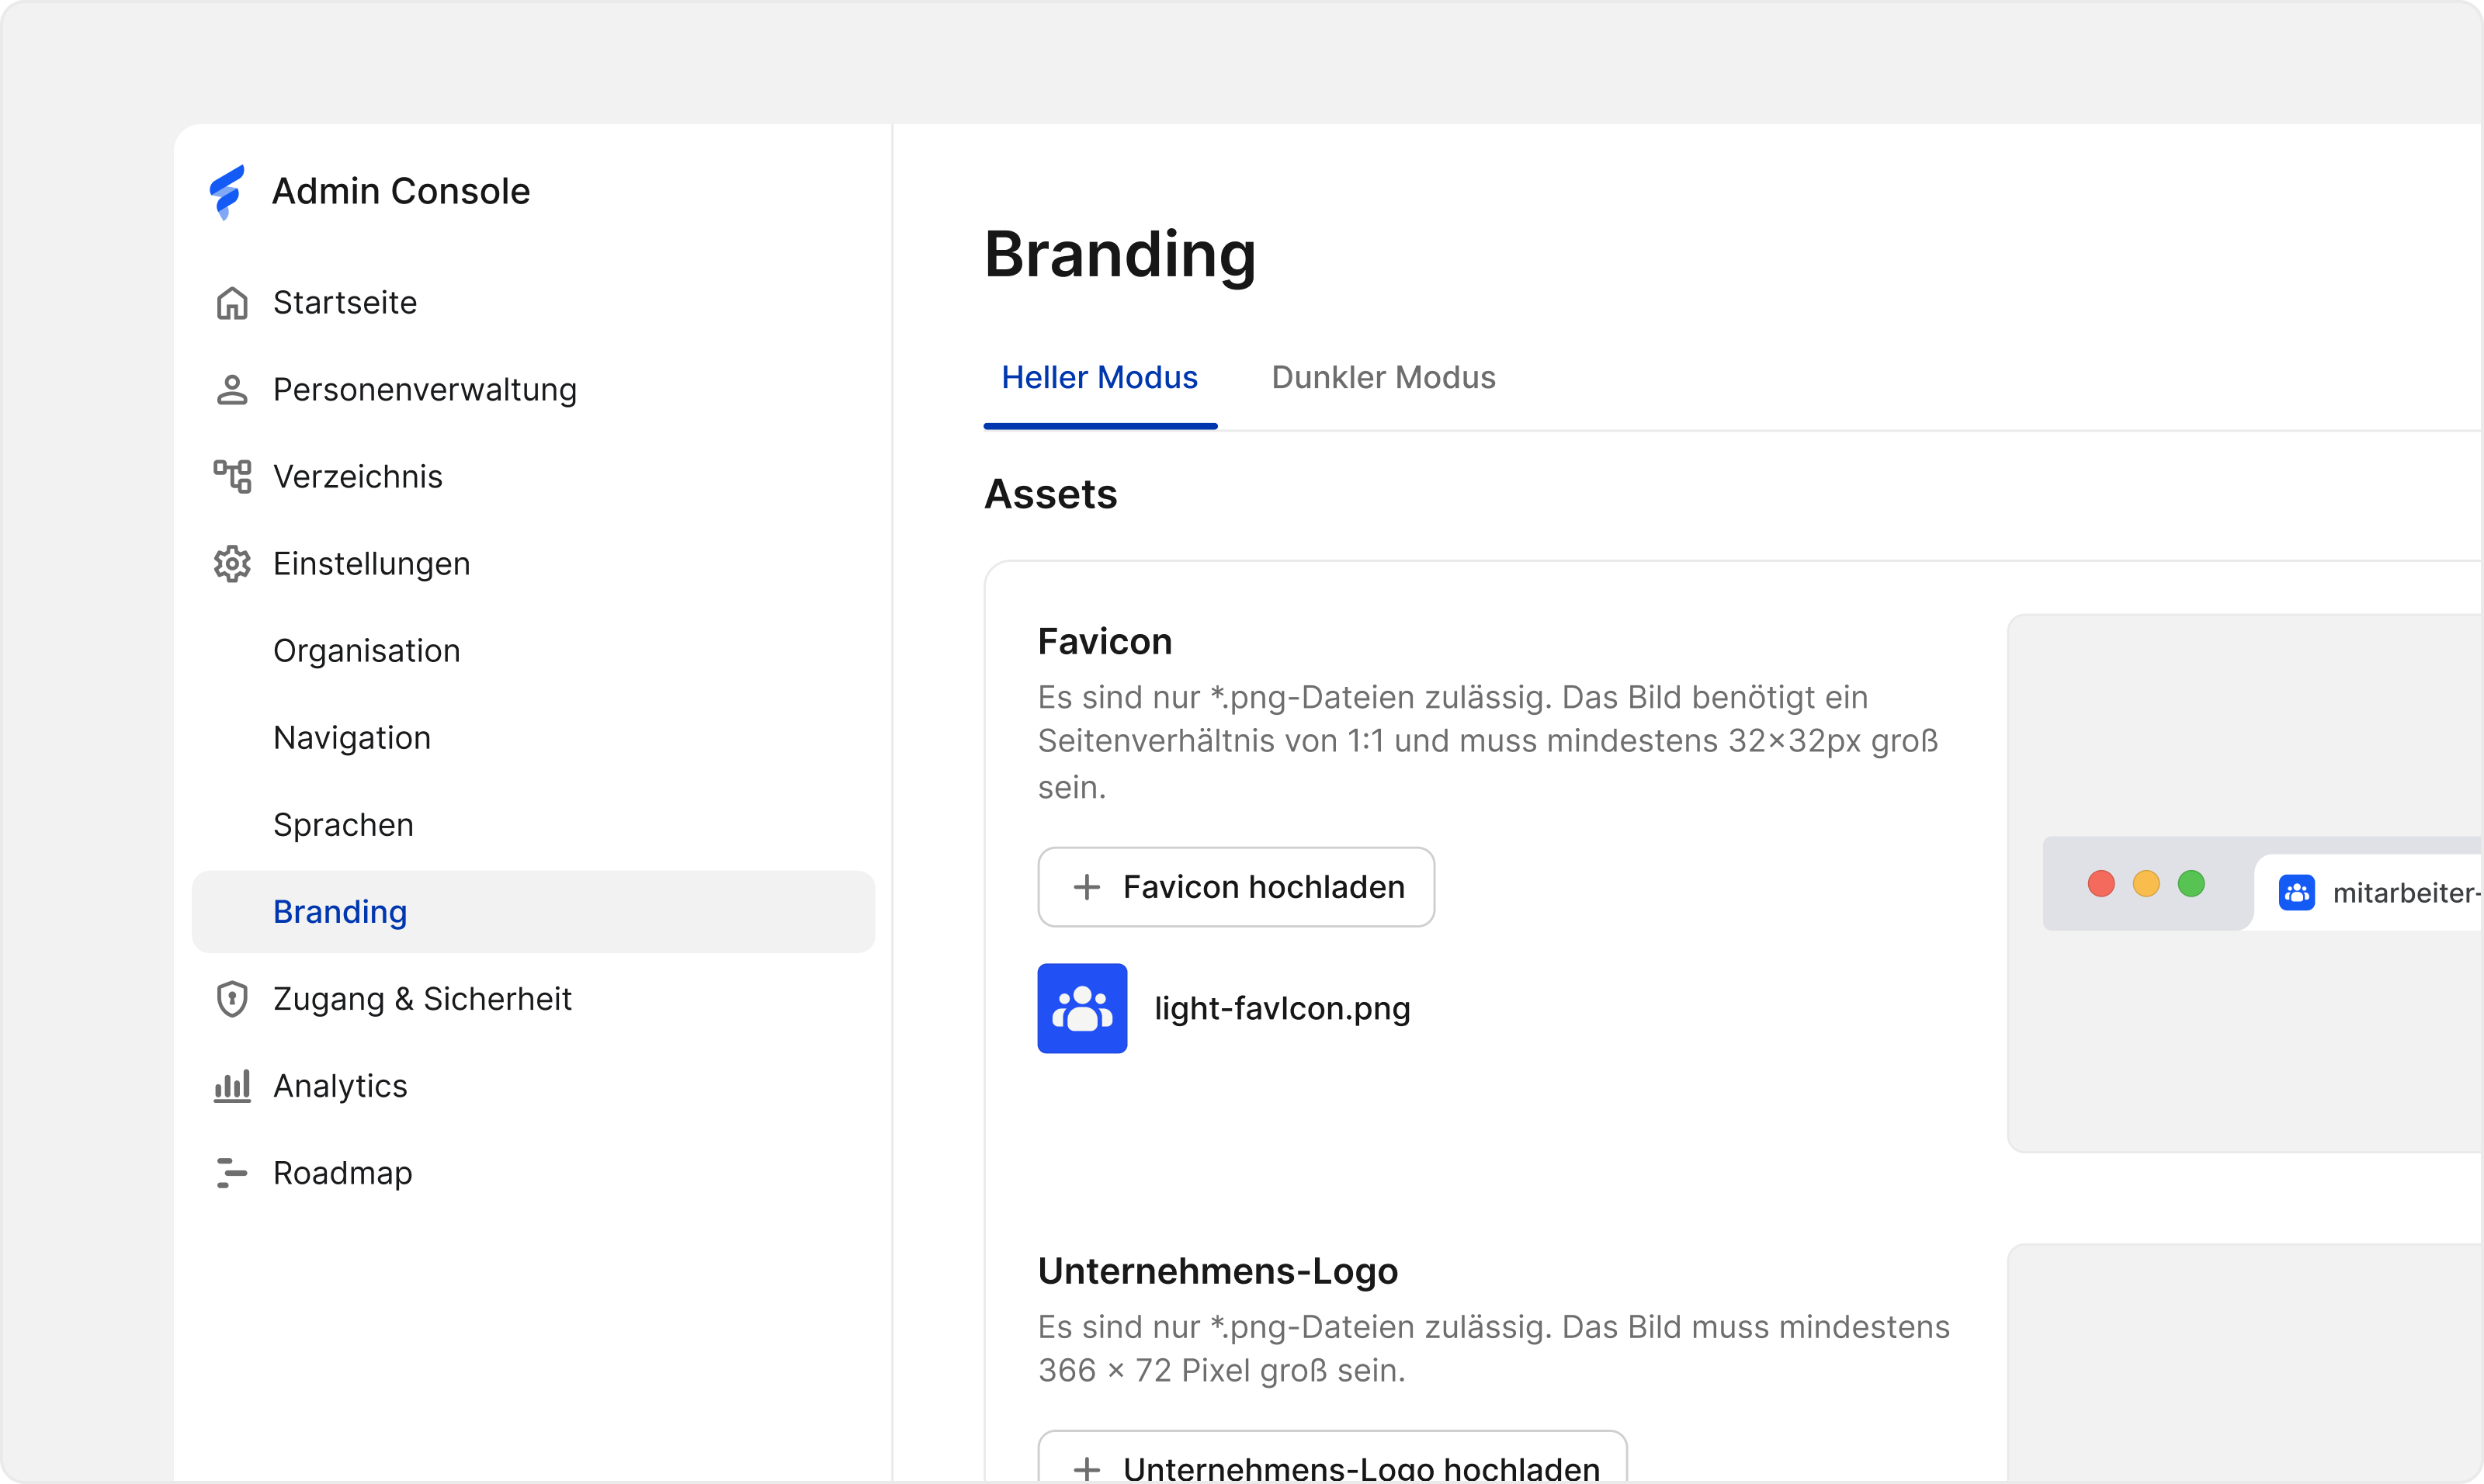Go to Analytics

pyautogui.click(x=534, y=1086)
